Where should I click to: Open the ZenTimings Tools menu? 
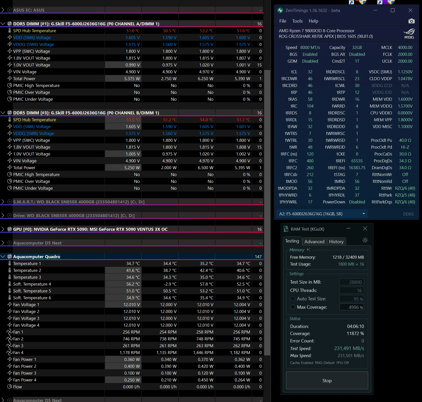coord(297,21)
